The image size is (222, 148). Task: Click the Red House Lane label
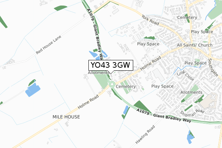pos(48,45)
